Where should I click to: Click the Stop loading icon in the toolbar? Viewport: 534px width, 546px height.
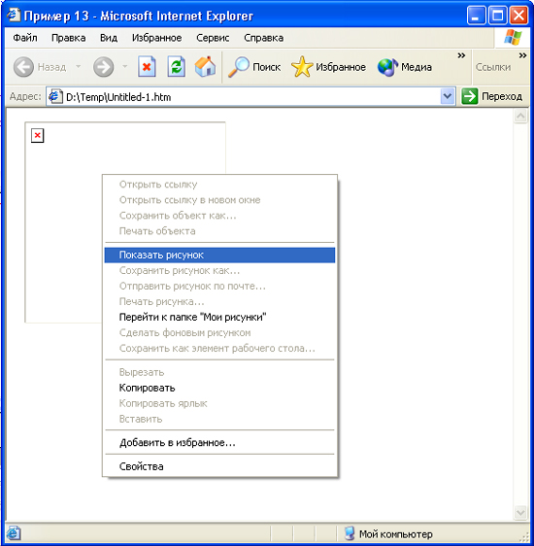click(x=147, y=66)
